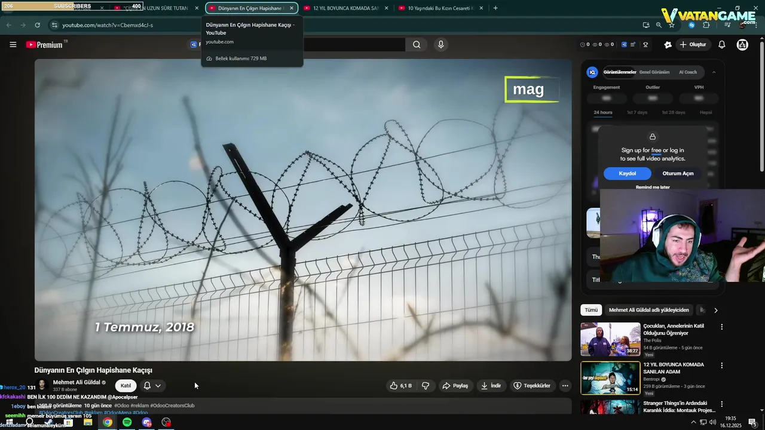Screen dimensions: 765x430
Task: Open the zoom magnifier in address bar
Action: pyautogui.click(x=659, y=25)
